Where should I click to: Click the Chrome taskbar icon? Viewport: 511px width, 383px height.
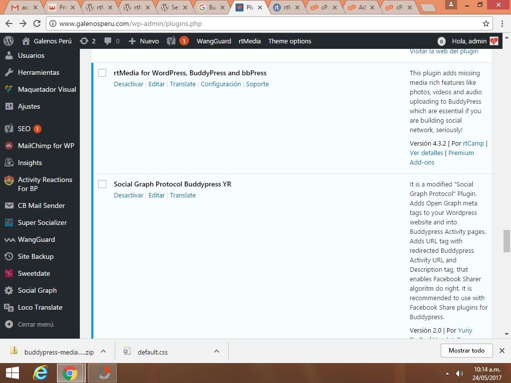[70, 373]
